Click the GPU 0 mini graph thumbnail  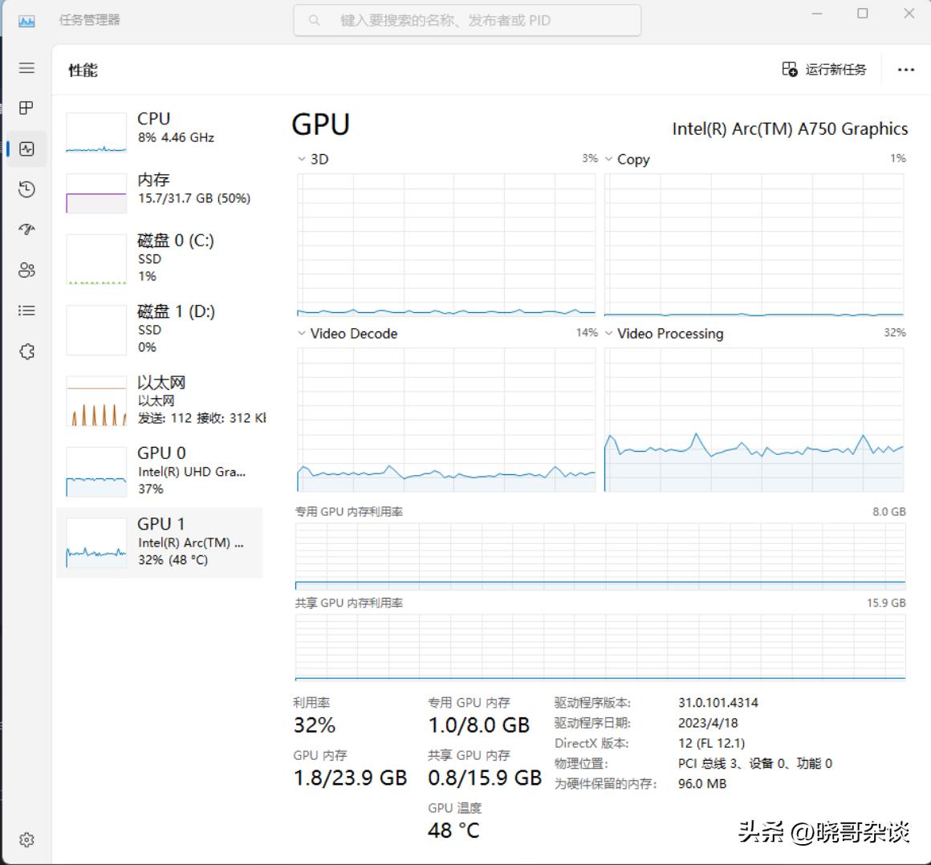[x=96, y=471]
